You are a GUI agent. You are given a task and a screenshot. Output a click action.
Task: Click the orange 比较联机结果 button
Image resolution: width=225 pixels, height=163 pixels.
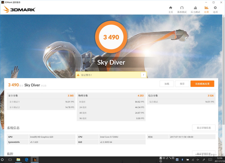202,84
